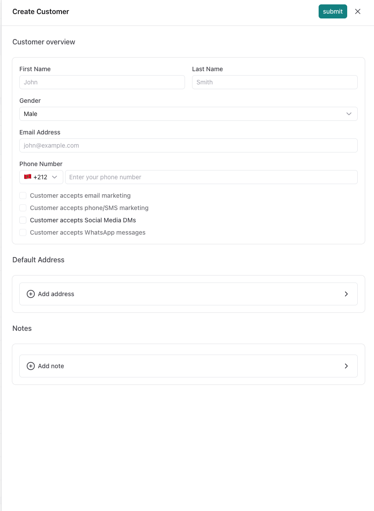
Task: Focus the First Name field
Action: pyautogui.click(x=102, y=82)
